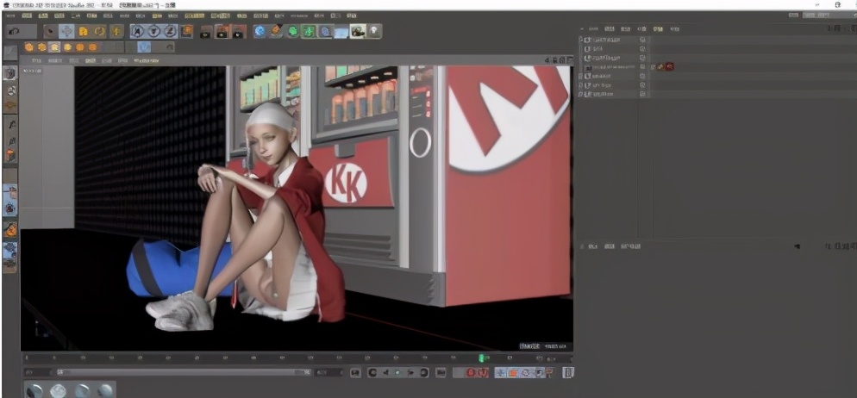Select the yellow Scale tool

(x=84, y=31)
